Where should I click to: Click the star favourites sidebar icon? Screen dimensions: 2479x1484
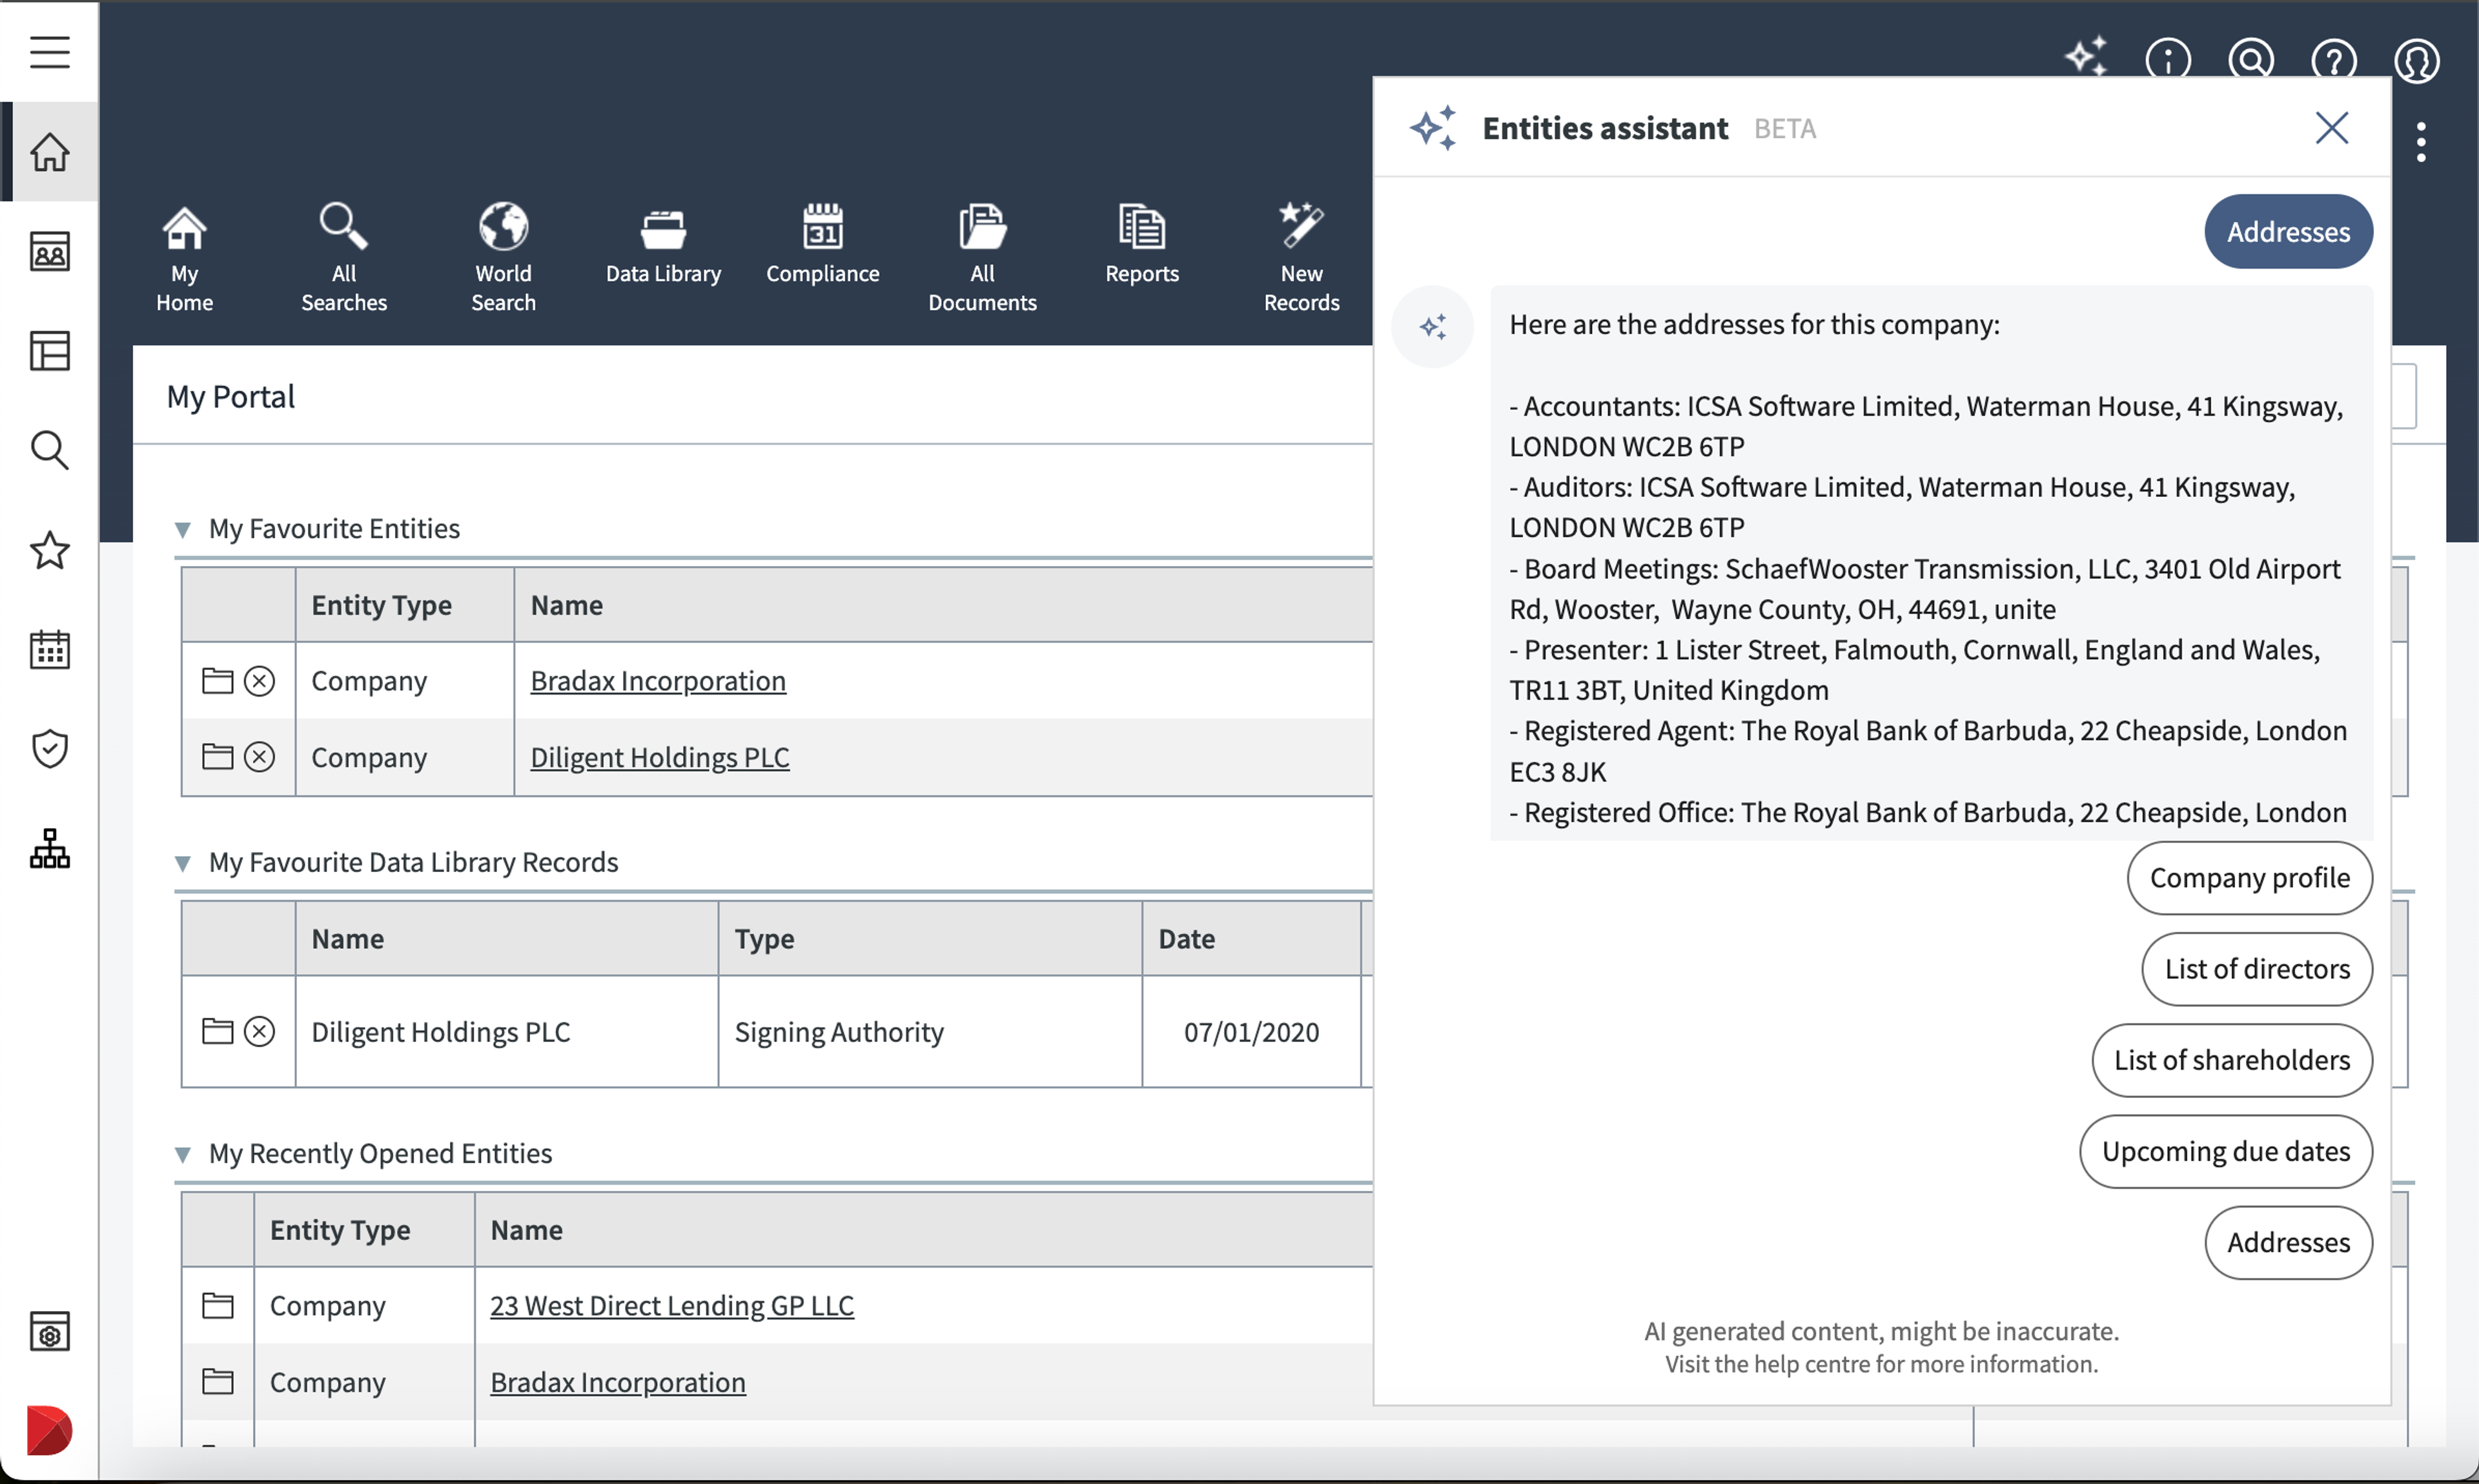49,550
